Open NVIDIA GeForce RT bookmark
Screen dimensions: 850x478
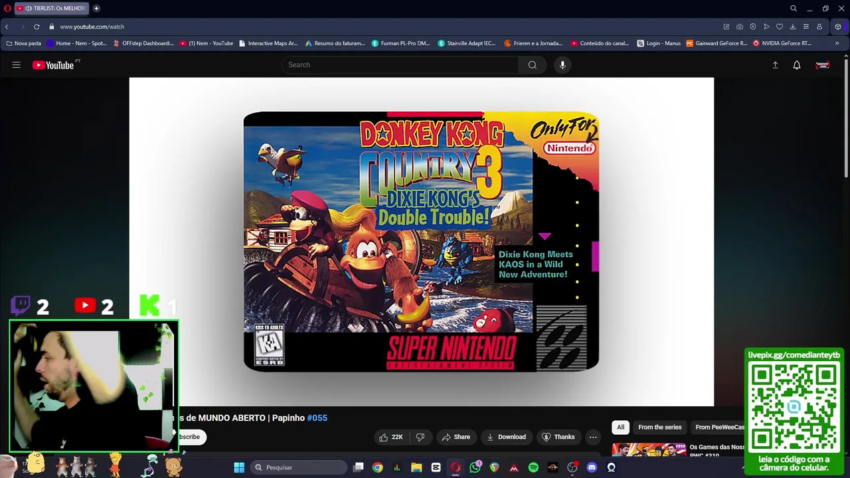pos(782,43)
